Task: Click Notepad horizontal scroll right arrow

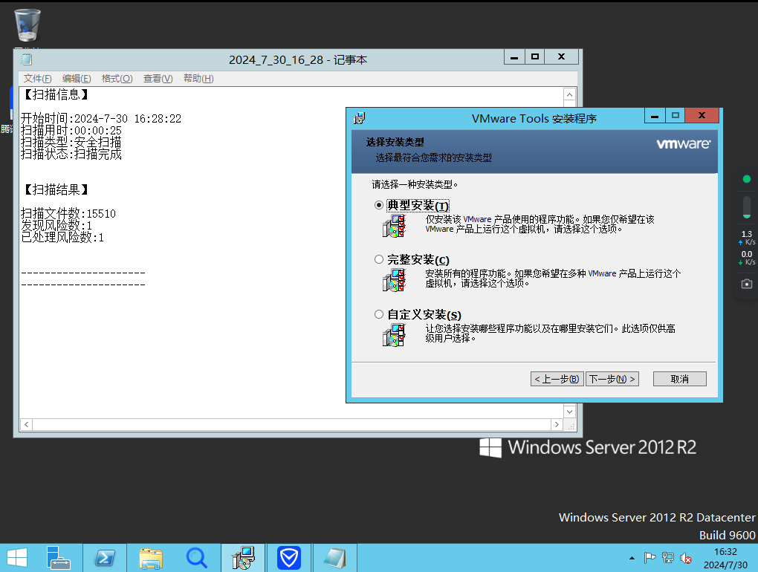Action: click(x=557, y=425)
